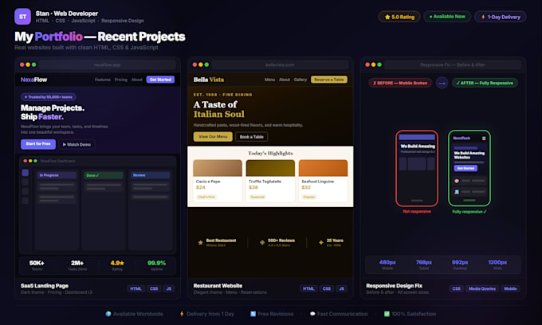Click the JS tag under Restaurant Website

pos(341,288)
